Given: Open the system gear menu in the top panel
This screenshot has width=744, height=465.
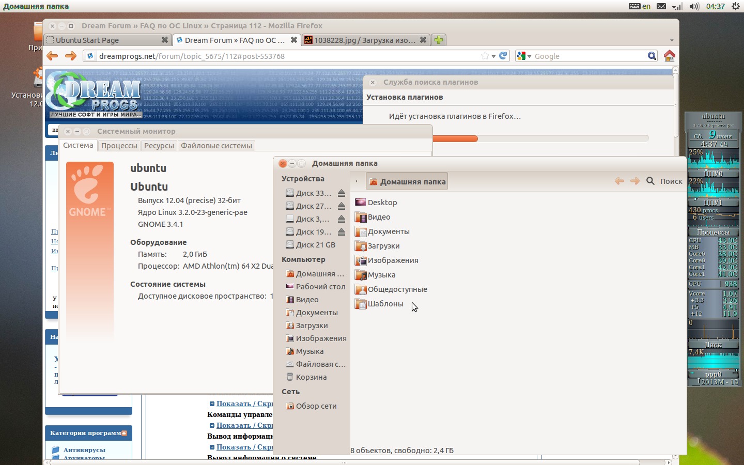Looking at the screenshot, I should click(x=735, y=6).
